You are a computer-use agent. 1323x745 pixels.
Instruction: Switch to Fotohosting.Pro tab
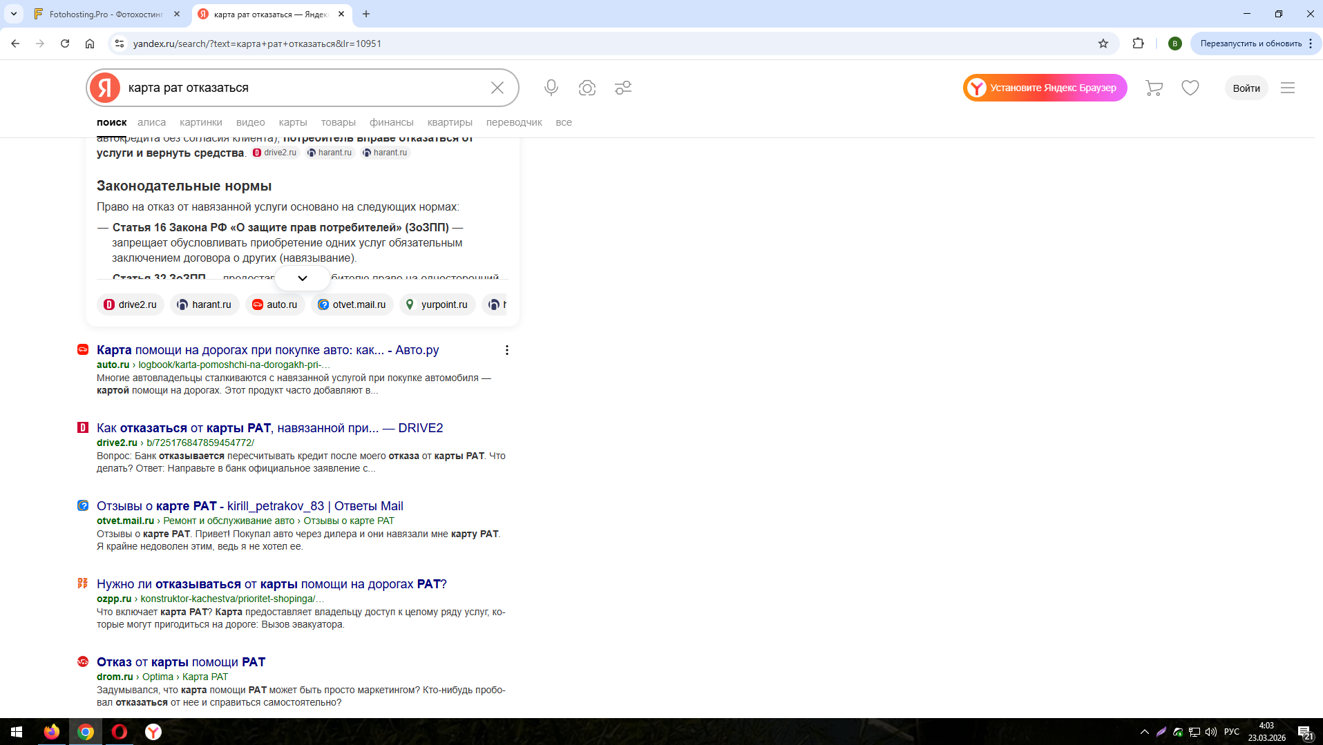tap(107, 14)
